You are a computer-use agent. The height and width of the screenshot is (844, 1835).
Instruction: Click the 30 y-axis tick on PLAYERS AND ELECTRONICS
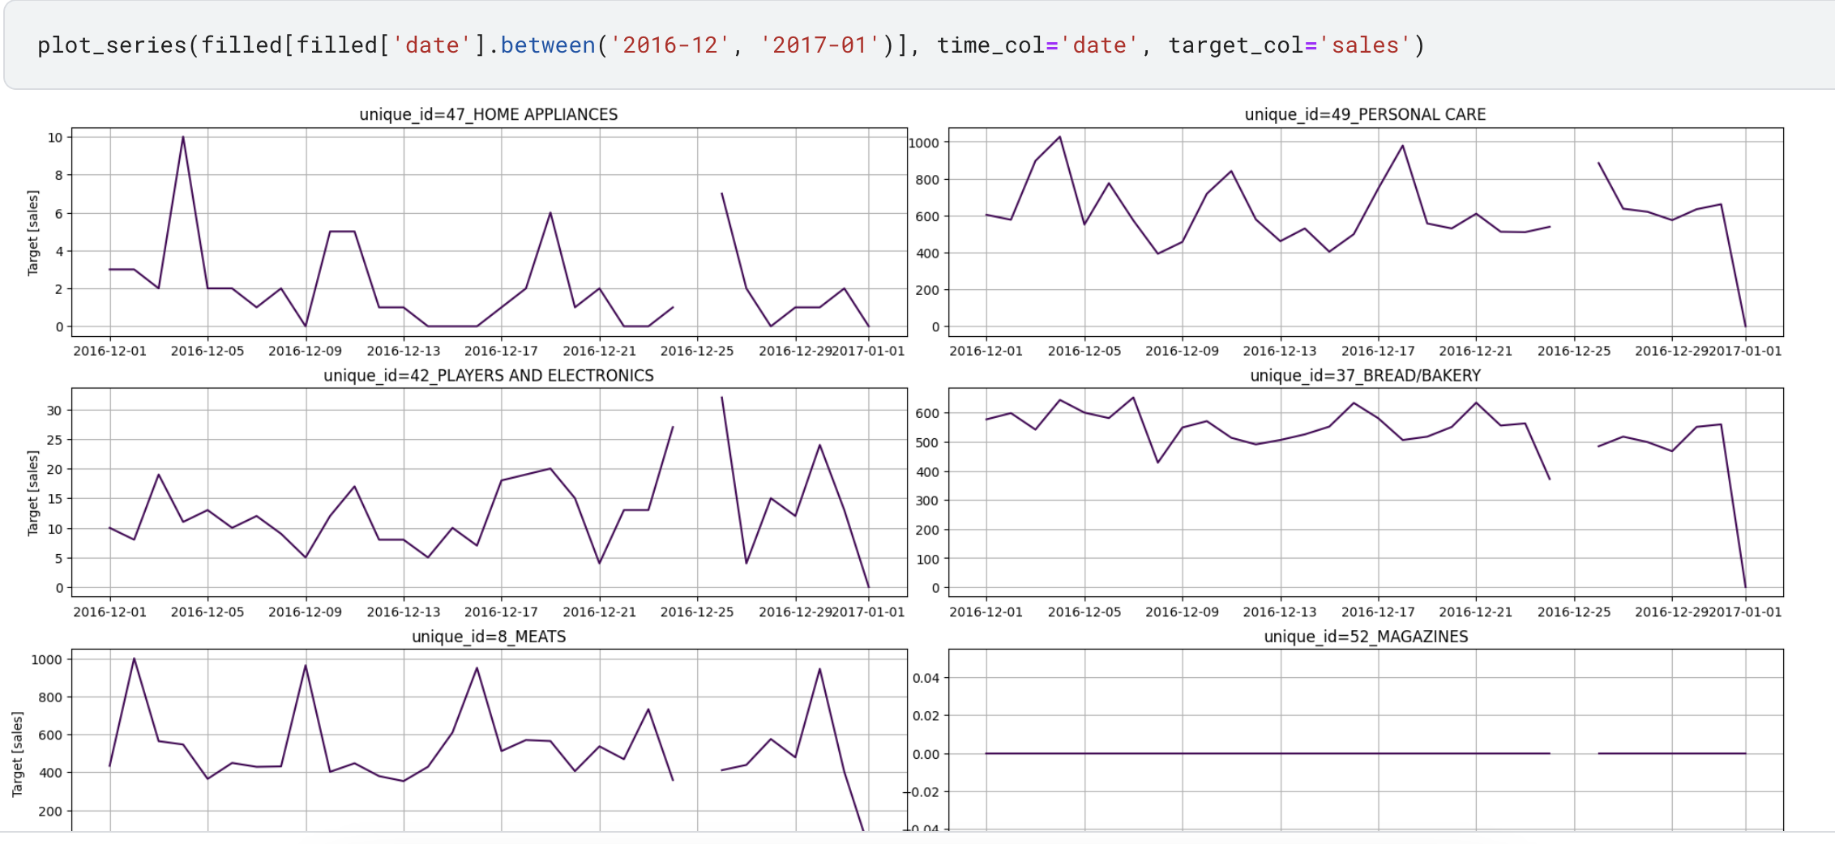pyautogui.click(x=53, y=411)
